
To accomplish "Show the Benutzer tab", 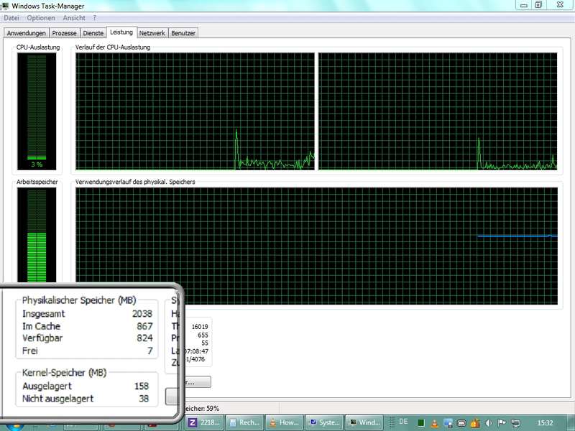I will click(x=183, y=33).
